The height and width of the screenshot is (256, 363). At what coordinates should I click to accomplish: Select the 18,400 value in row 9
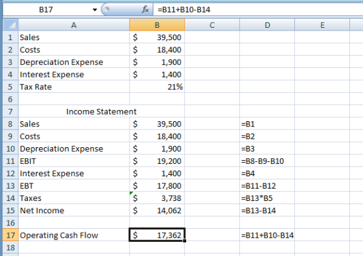click(157, 136)
